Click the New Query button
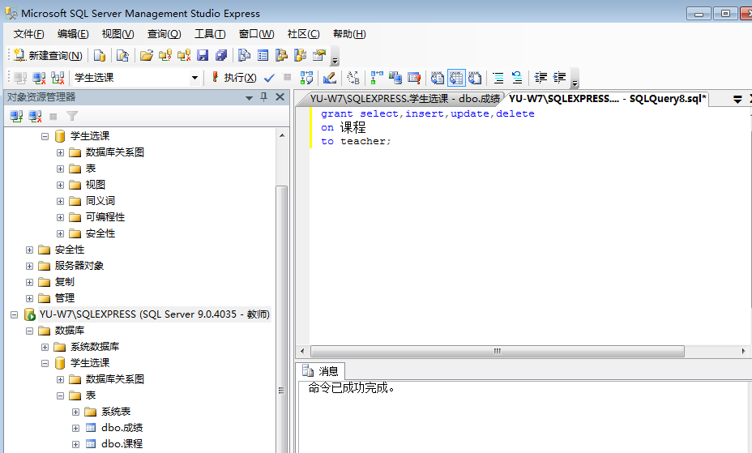The width and height of the screenshot is (752, 453). coord(48,56)
